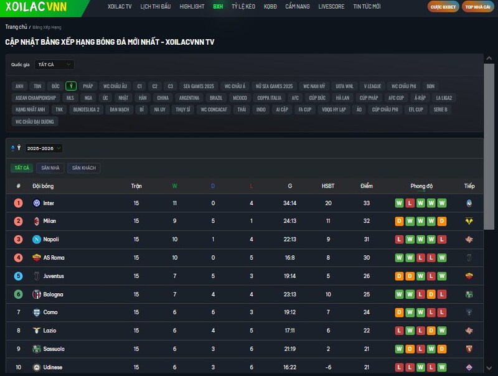Screen dimensions: 498x376
Task: Go to the Livescore menu item
Action: pyautogui.click(x=330, y=7)
